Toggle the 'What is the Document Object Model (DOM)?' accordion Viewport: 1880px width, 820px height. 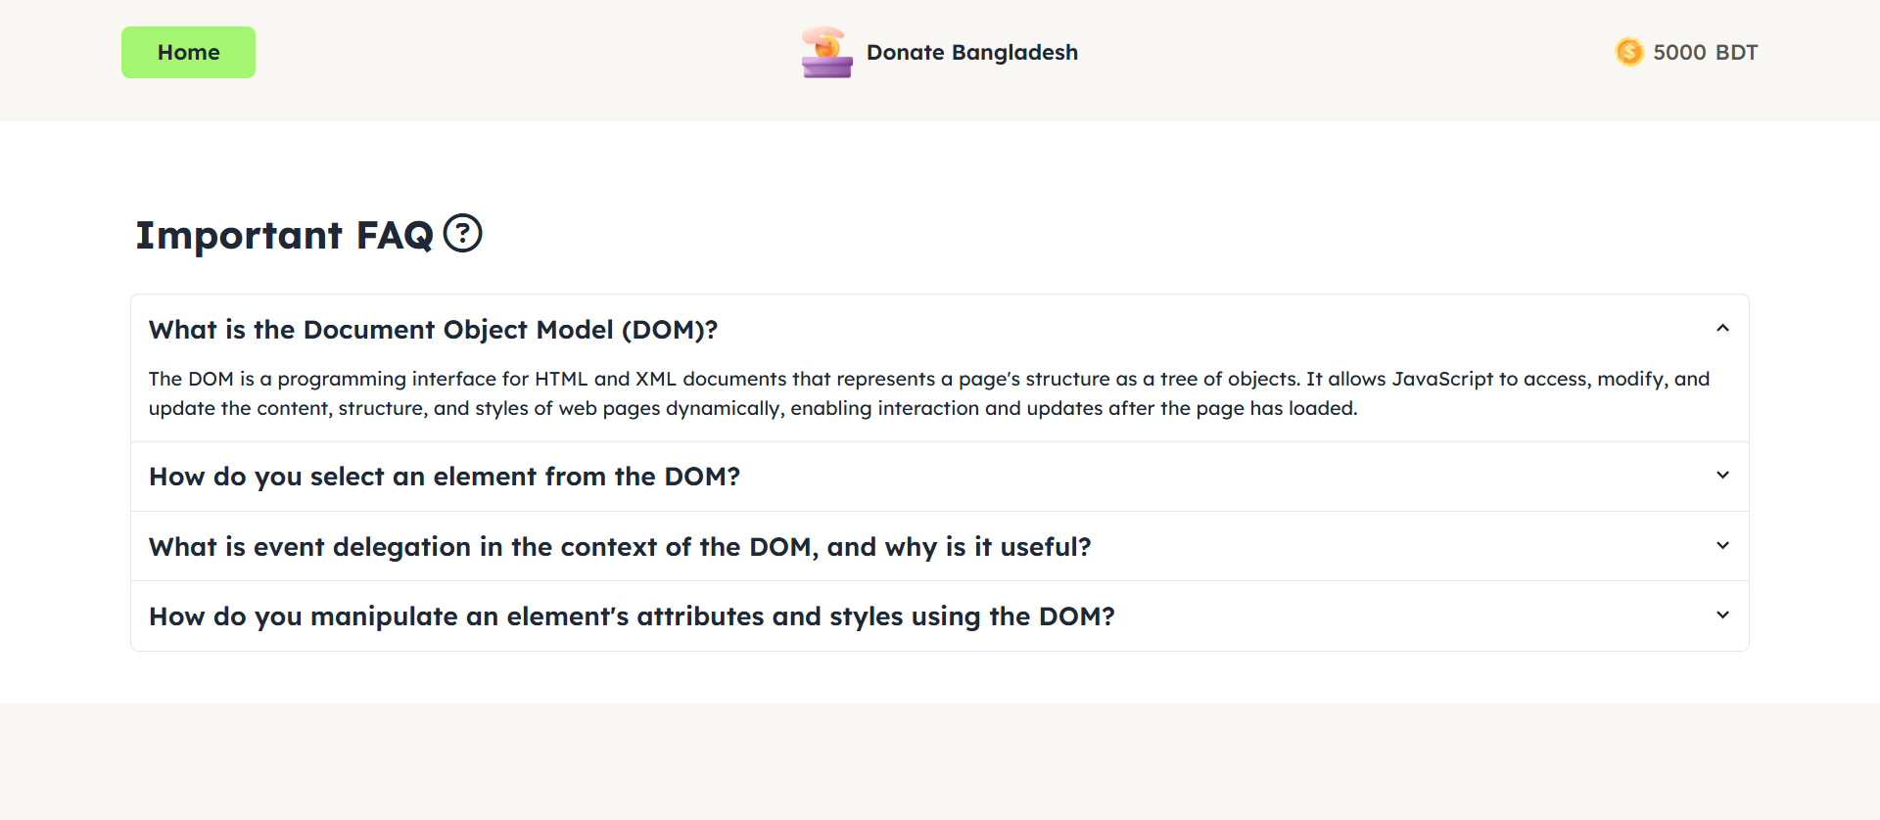tap(433, 330)
